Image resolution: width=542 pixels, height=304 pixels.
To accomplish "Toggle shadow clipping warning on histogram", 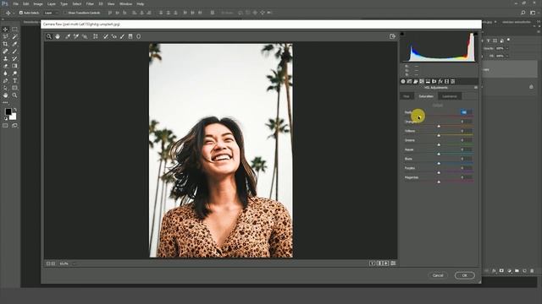I will [402, 34].
